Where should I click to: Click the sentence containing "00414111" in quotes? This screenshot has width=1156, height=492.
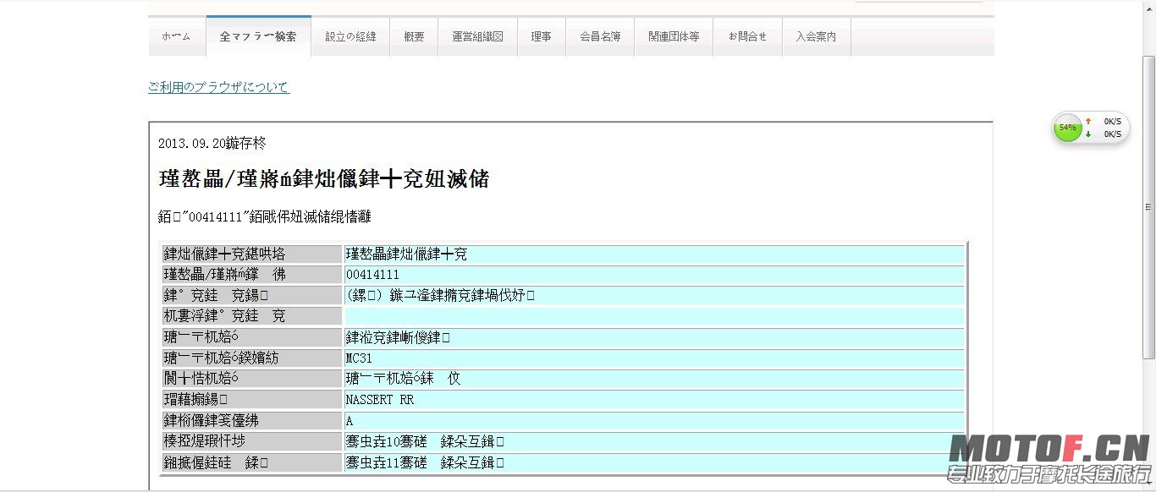(x=265, y=217)
